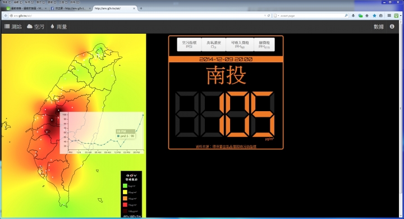Click the orange 36µg/m³ legend swatch
The height and width of the screenshot is (219, 404).
(x=125, y=198)
